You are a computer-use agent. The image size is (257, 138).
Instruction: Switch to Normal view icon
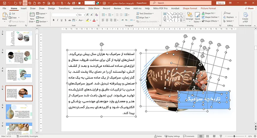pos(201,136)
